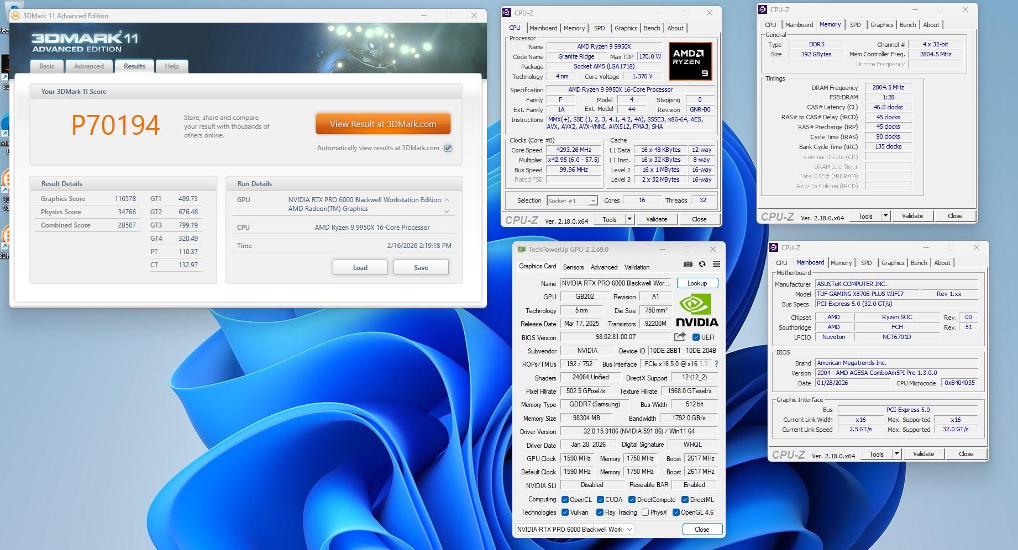
Task: Toggle the PhysX checkbox
Action: tap(645, 512)
